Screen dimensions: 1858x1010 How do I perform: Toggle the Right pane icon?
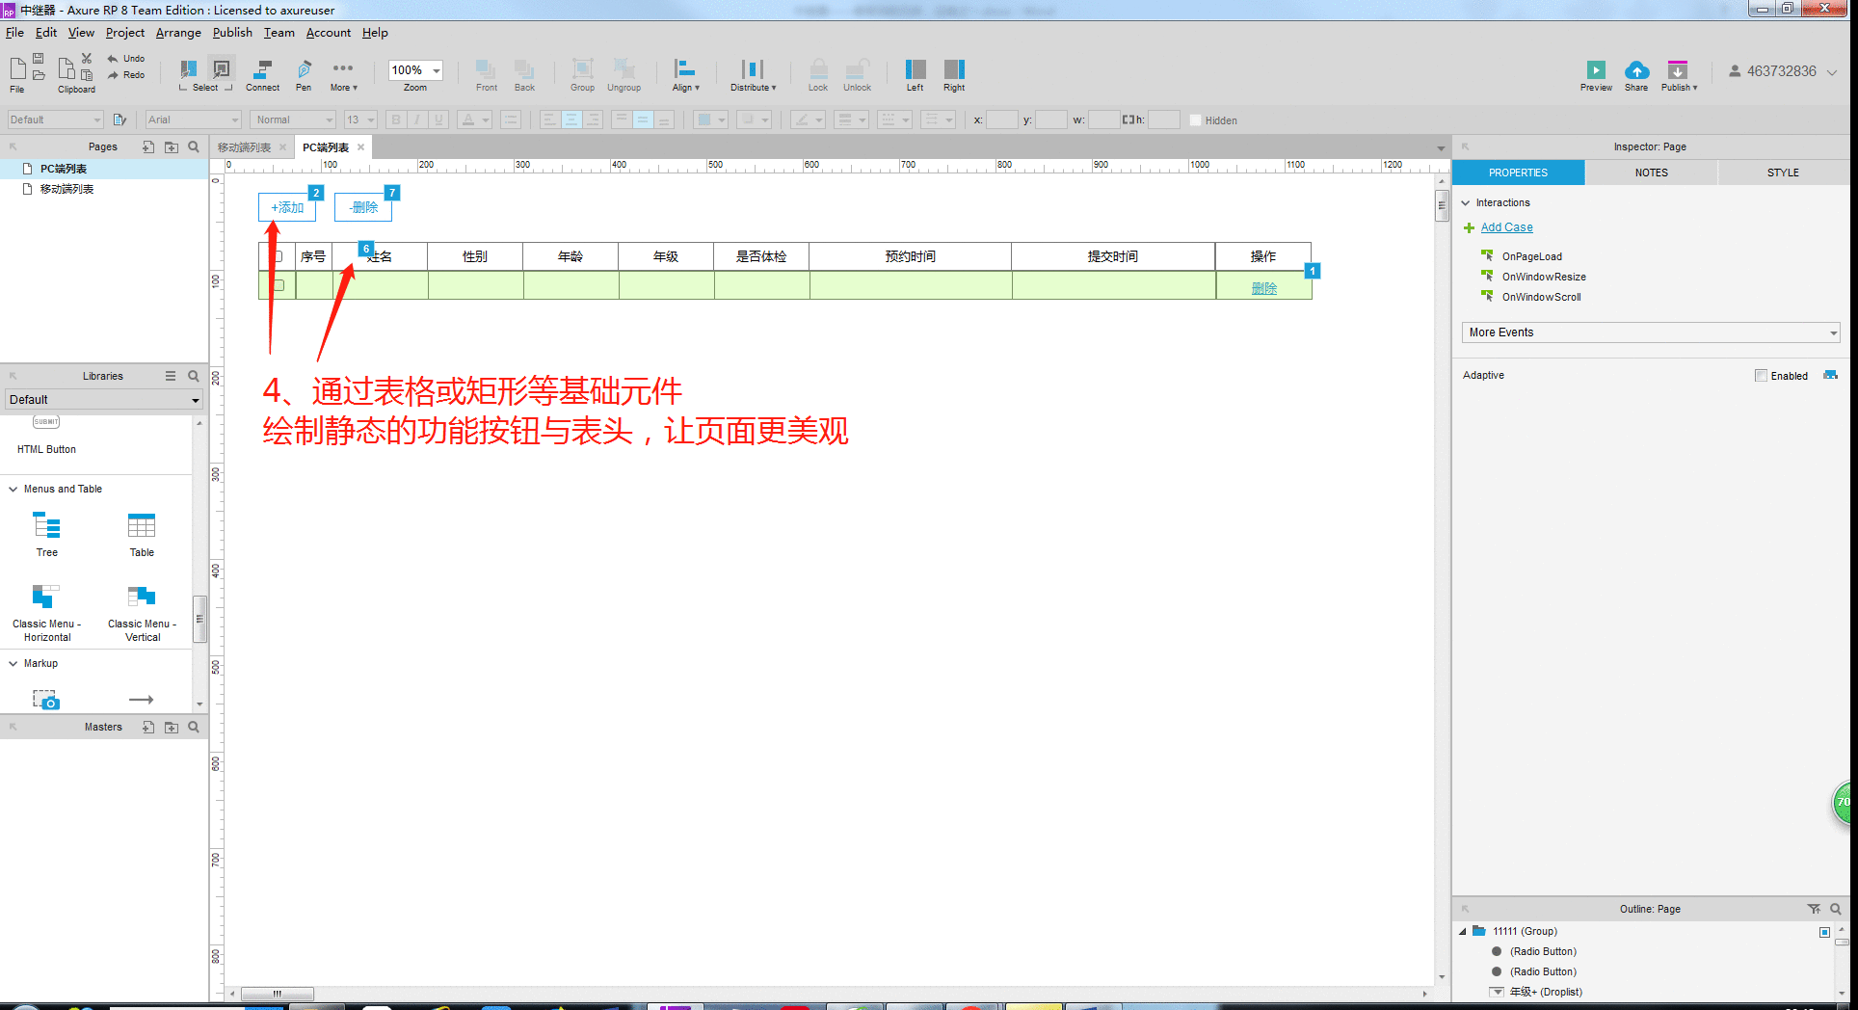(954, 69)
